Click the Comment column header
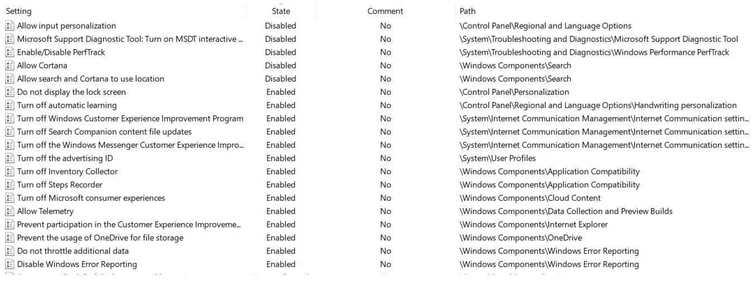 click(x=385, y=11)
